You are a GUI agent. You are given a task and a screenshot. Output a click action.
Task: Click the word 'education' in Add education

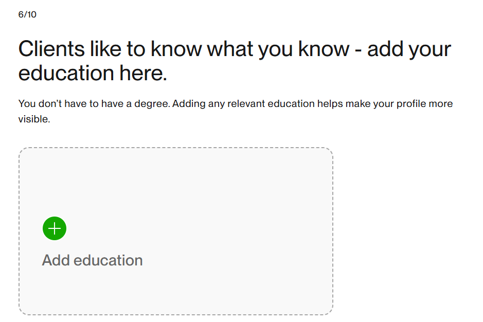point(108,260)
